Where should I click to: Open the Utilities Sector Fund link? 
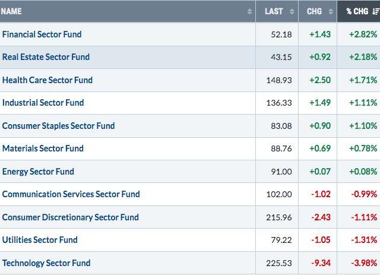40,240
